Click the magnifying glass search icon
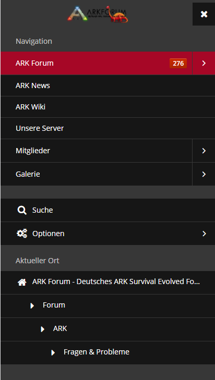The image size is (215, 380). [x=22, y=210]
